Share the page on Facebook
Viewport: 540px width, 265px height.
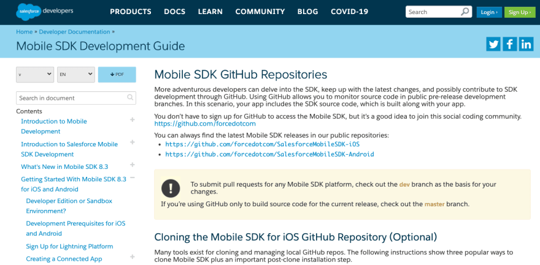coord(510,44)
